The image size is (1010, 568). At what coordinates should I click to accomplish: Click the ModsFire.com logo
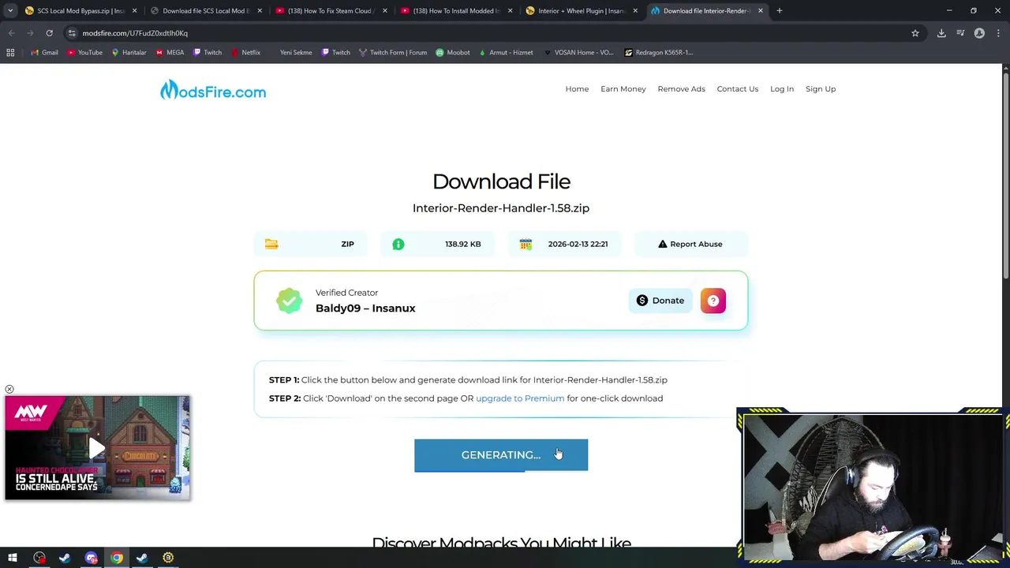click(213, 90)
